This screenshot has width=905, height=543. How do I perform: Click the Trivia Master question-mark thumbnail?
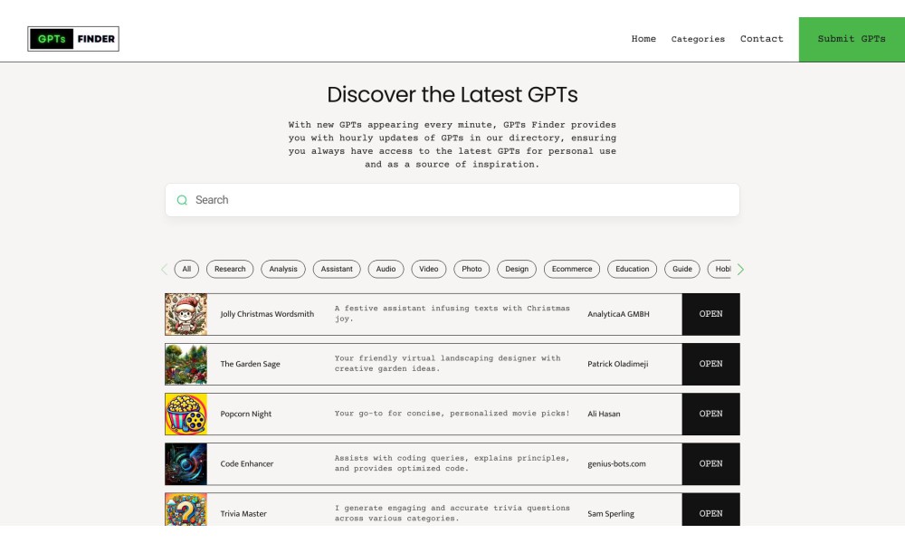point(186,510)
